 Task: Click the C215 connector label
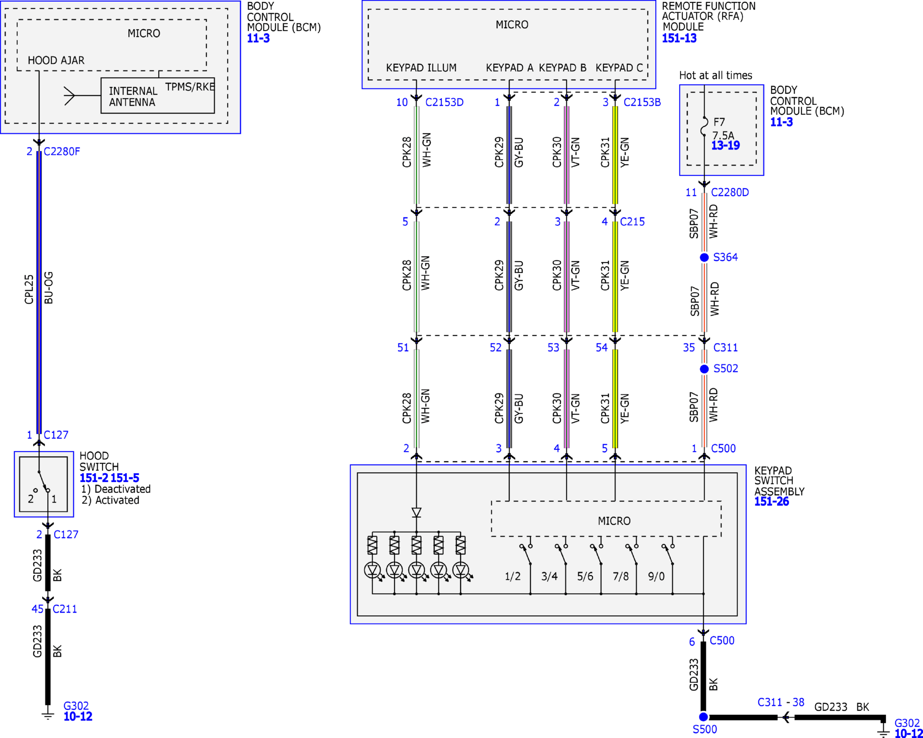tap(632, 222)
